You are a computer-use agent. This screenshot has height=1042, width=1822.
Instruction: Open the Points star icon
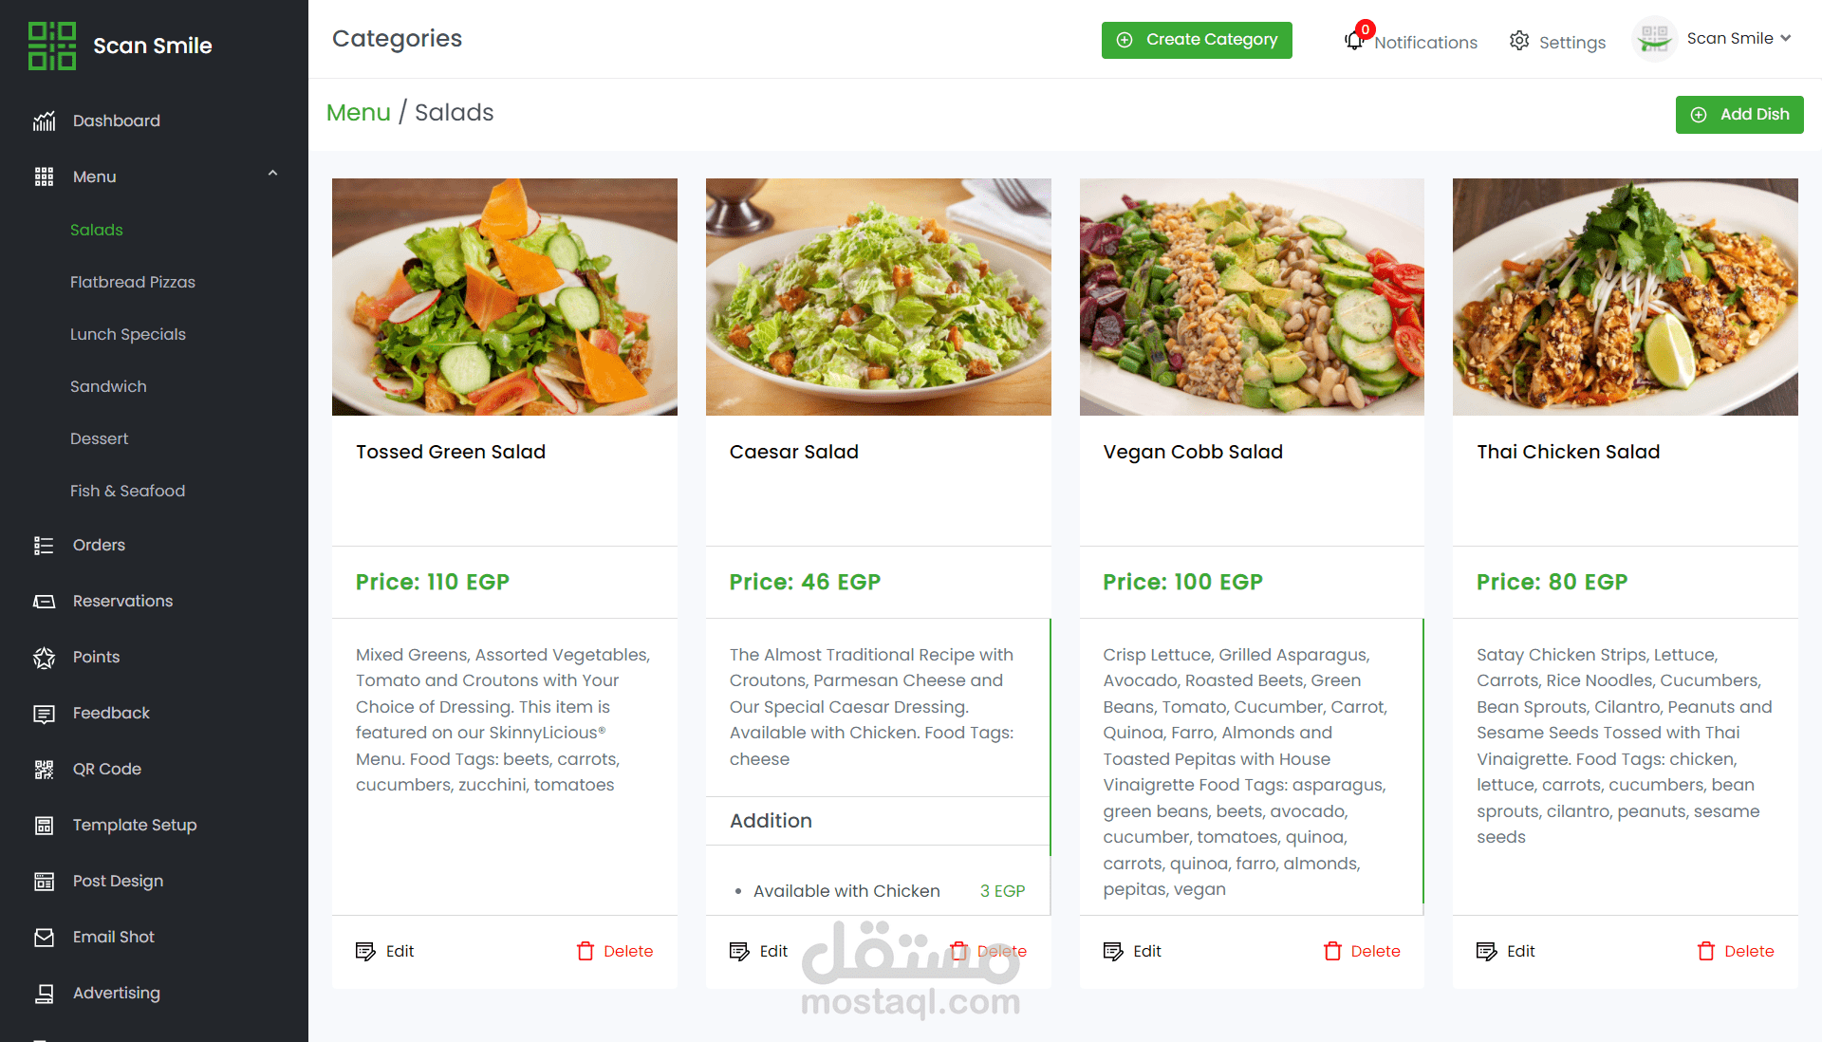tap(44, 657)
